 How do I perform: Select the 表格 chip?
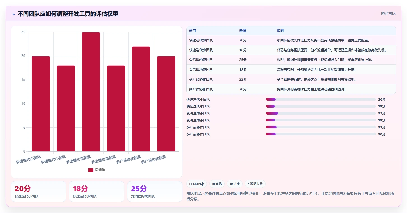[x=217, y=184]
